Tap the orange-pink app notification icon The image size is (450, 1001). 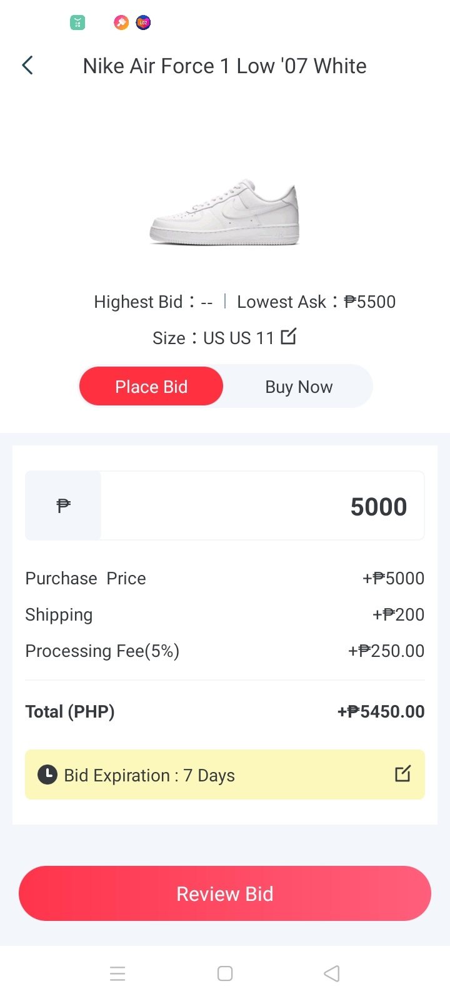point(121,23)
